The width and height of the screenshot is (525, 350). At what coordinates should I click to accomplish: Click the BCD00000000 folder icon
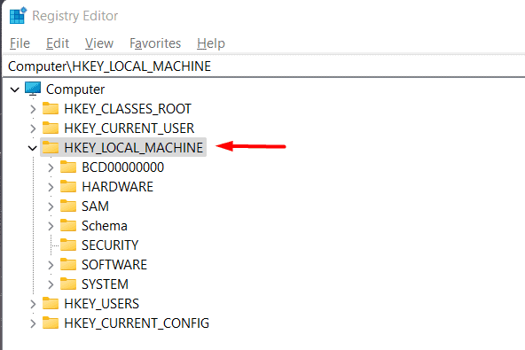point(68,167)
